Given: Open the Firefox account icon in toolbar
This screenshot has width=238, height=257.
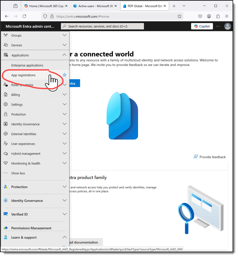Looking at the screenshot, I should click(x=209, y=16).
